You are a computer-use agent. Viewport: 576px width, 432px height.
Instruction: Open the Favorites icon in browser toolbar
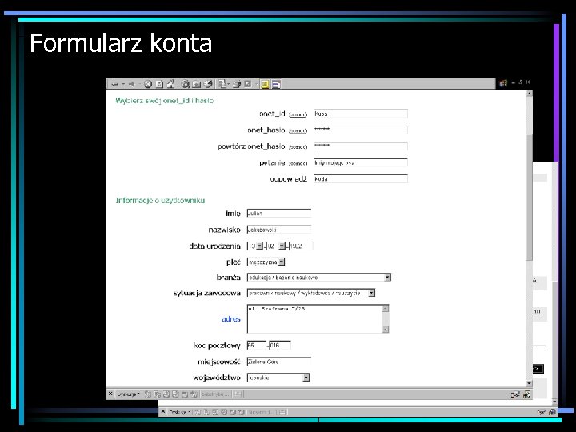point(197,84)
